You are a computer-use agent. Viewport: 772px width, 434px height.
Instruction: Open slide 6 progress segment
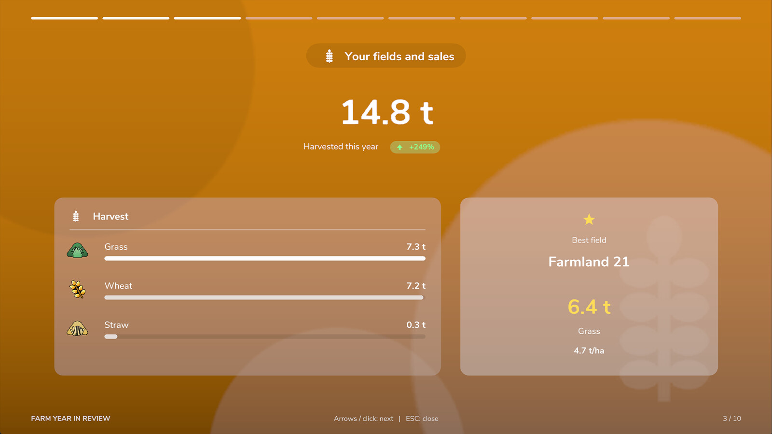click(422, 18)
